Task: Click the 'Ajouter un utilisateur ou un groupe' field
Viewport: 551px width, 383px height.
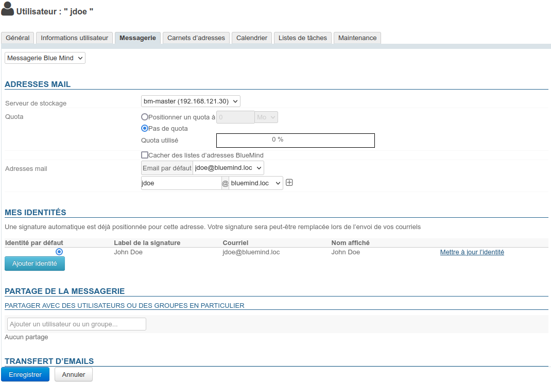Action: (x=77, y=324)
